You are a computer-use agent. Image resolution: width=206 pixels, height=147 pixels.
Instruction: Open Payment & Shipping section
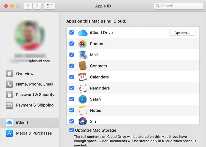coord(30,105)
